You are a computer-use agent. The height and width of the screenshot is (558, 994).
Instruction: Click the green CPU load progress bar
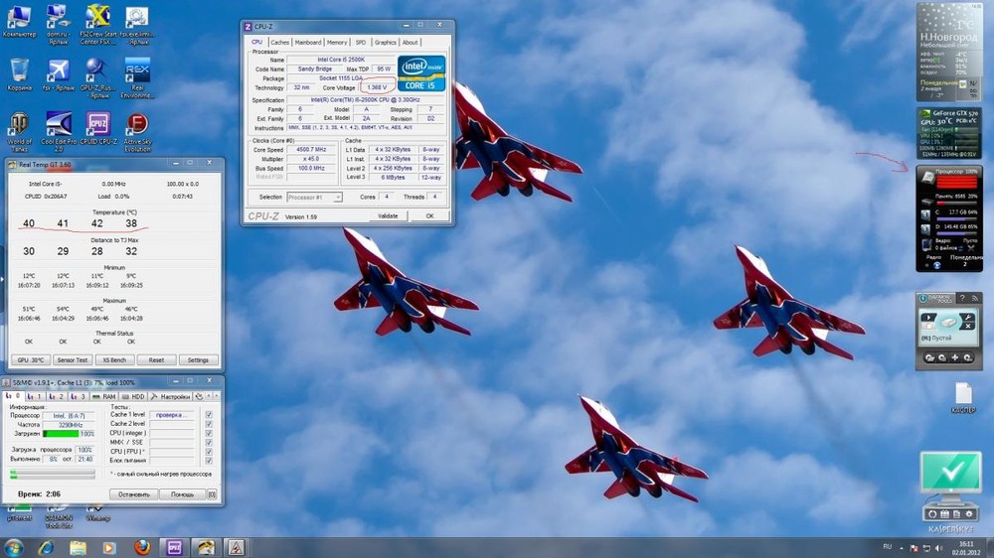(61, 434)
